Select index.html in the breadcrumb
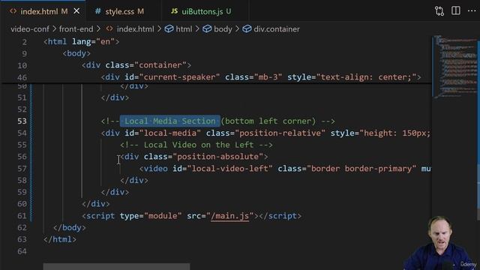Viewport: 480px width, 270px height. [135, 29]
